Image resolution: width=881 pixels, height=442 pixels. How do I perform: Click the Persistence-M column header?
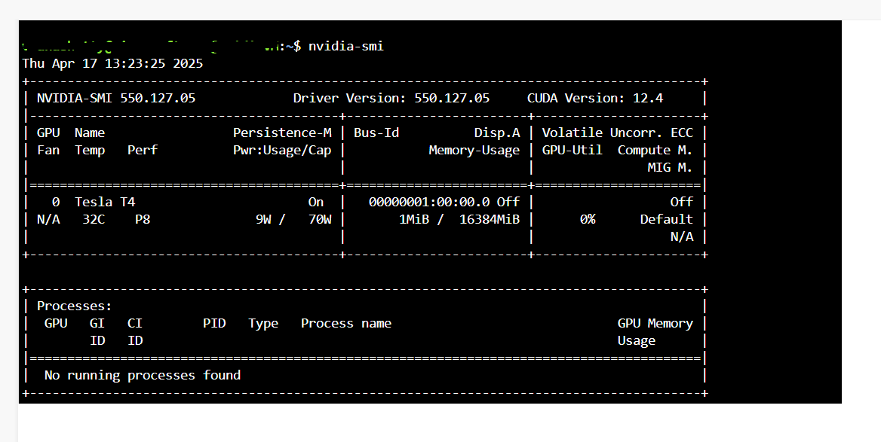pyautogui.click(x=282, y=133)
